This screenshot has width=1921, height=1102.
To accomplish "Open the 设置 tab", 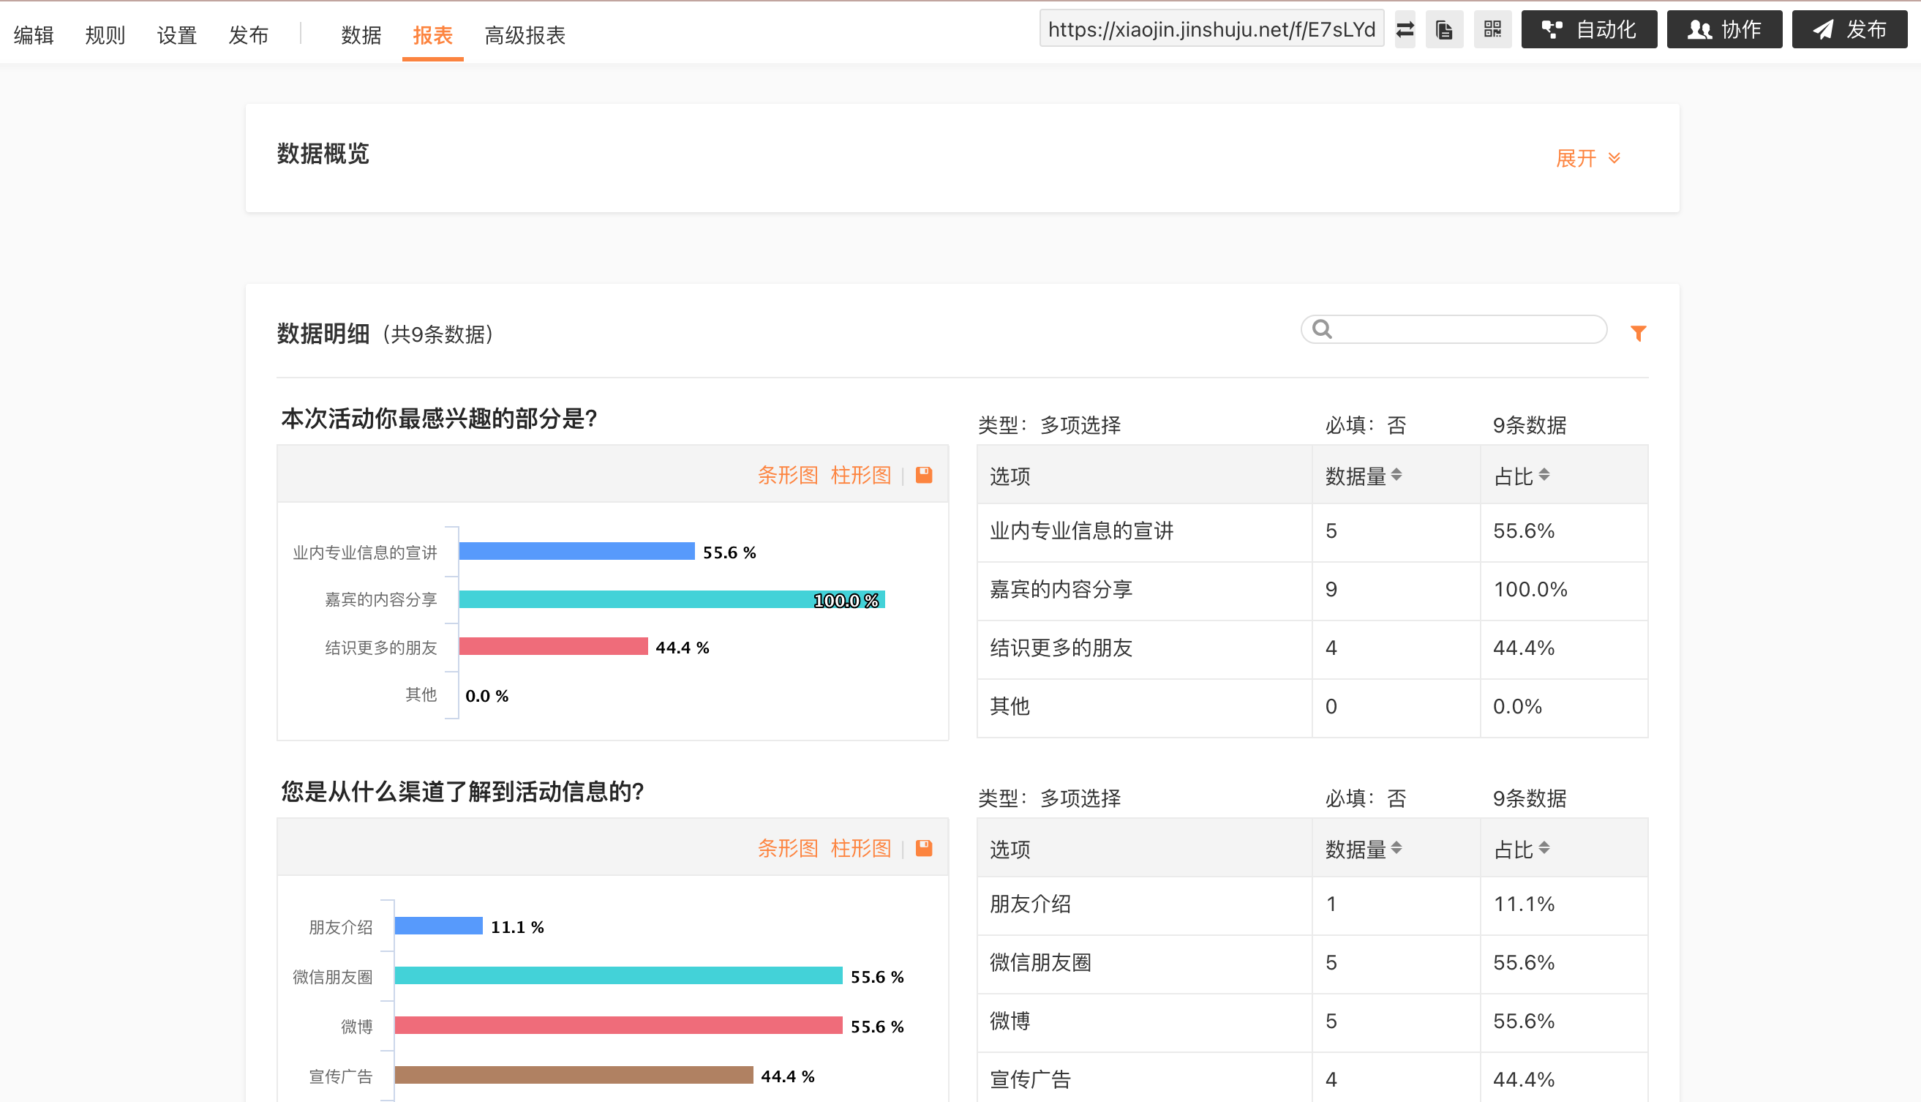I will click(177, 35).
